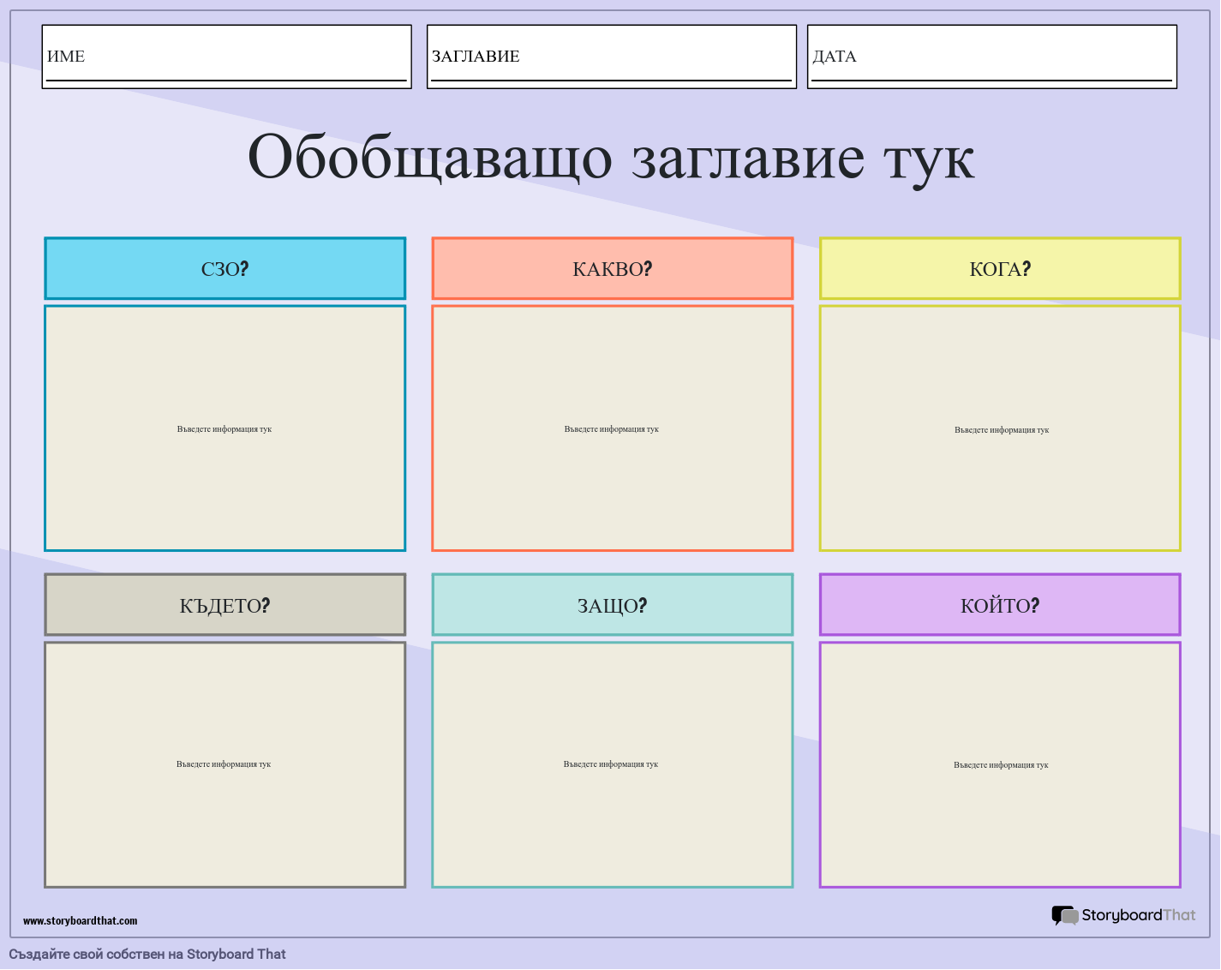Click the text box under СЗО?
1221x970 pixels.
point(224,428)
